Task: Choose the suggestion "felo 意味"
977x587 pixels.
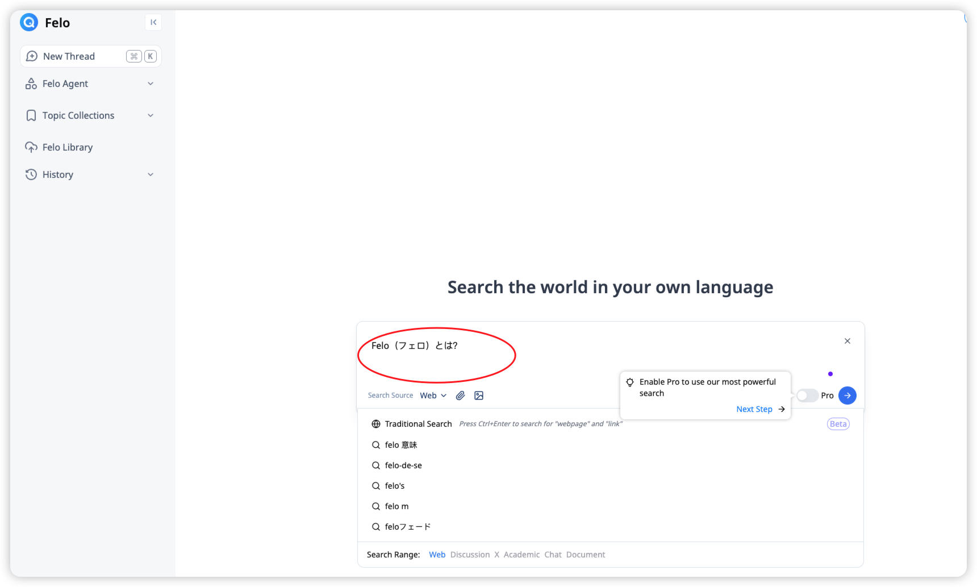Action: tap(611, 445)
